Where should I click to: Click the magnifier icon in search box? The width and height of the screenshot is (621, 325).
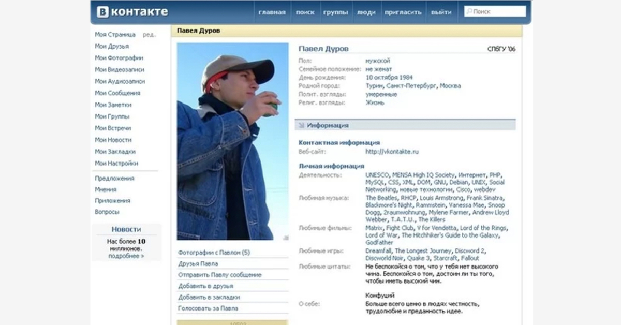pos(469,12)
